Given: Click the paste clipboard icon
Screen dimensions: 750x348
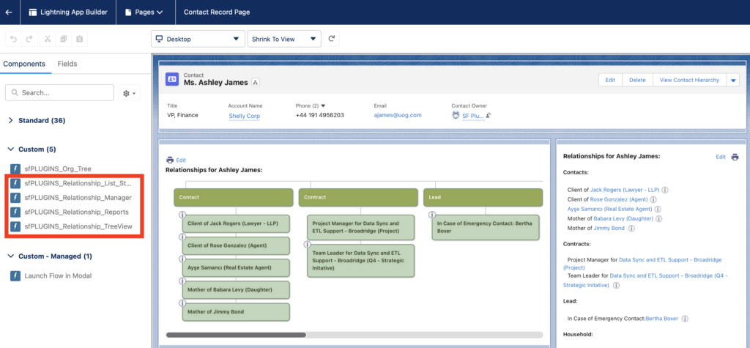Looking at the screenshot, I should coord(80,39).
